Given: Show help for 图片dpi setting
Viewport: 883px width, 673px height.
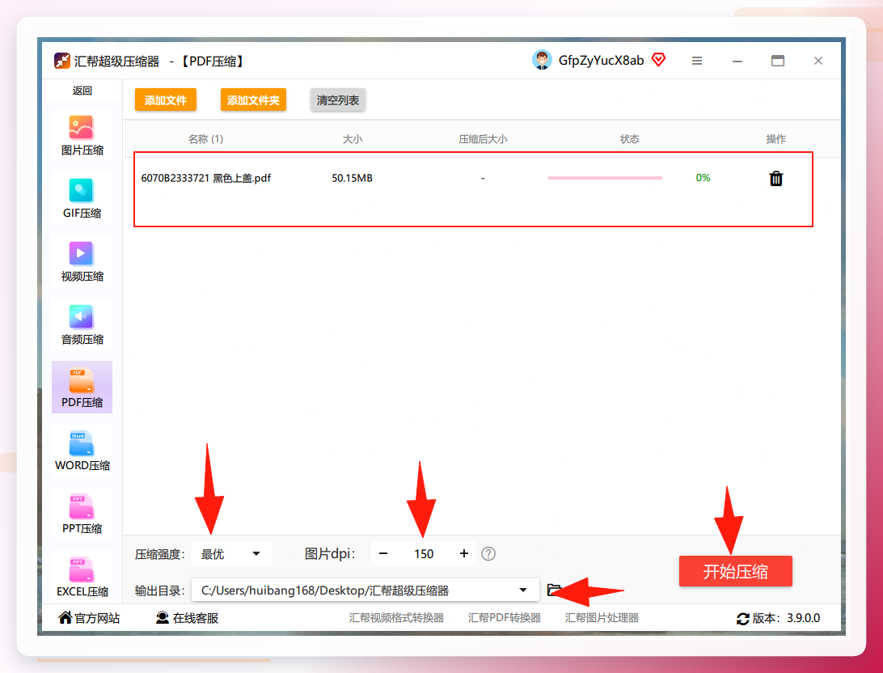Looking at the screenshot, I should pos(488,554).
